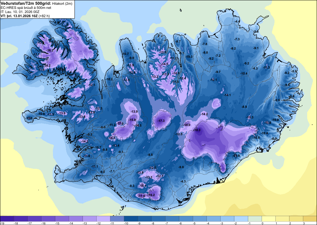Click the -15.0 temperature value

click(187, 125)
